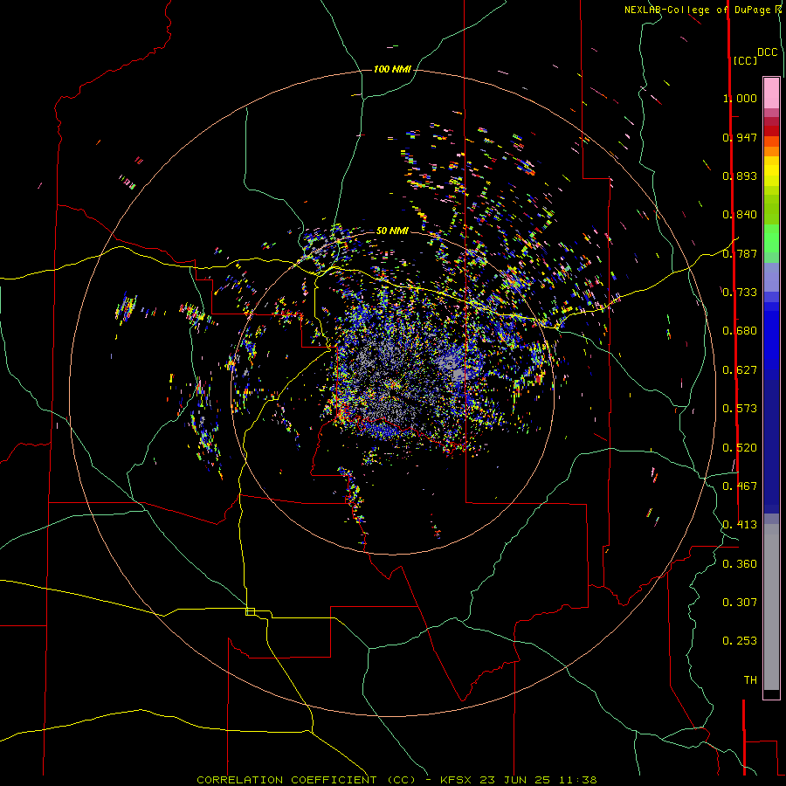The image size is (786, 786).
Task: Click the 0.893 scale value
Action: 740,176
